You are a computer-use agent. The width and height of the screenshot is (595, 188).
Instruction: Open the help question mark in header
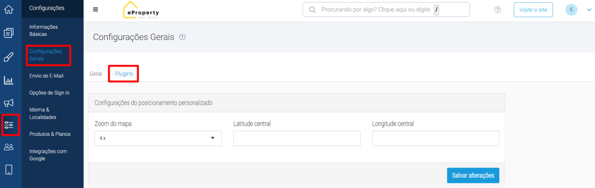[498, 10]
